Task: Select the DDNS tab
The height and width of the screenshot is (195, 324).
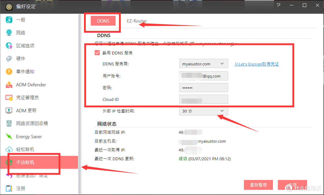Action: pos(103,21)
